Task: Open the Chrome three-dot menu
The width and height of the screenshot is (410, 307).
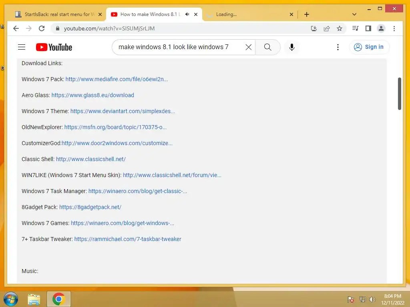Action: click(x=394, y=28)
